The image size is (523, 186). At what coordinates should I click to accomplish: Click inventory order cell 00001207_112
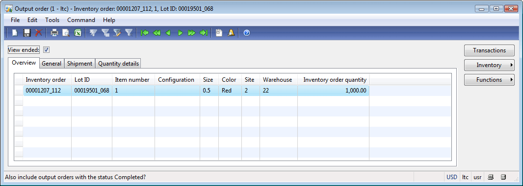(47, 91)
